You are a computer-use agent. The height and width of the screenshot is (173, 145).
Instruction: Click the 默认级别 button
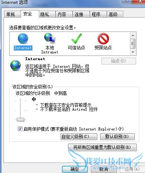point(117,136)
